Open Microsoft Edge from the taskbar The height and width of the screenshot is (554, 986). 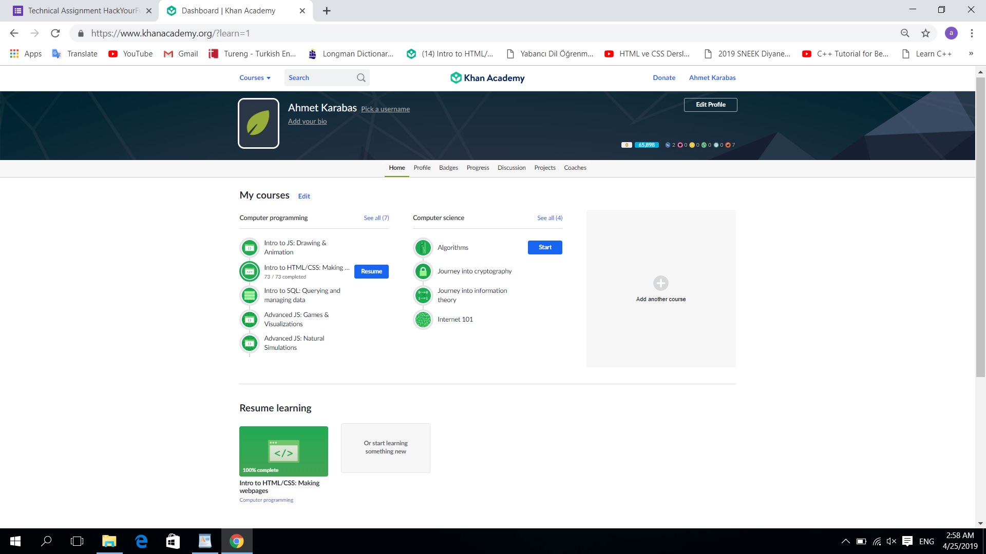[x=141, y=541]
